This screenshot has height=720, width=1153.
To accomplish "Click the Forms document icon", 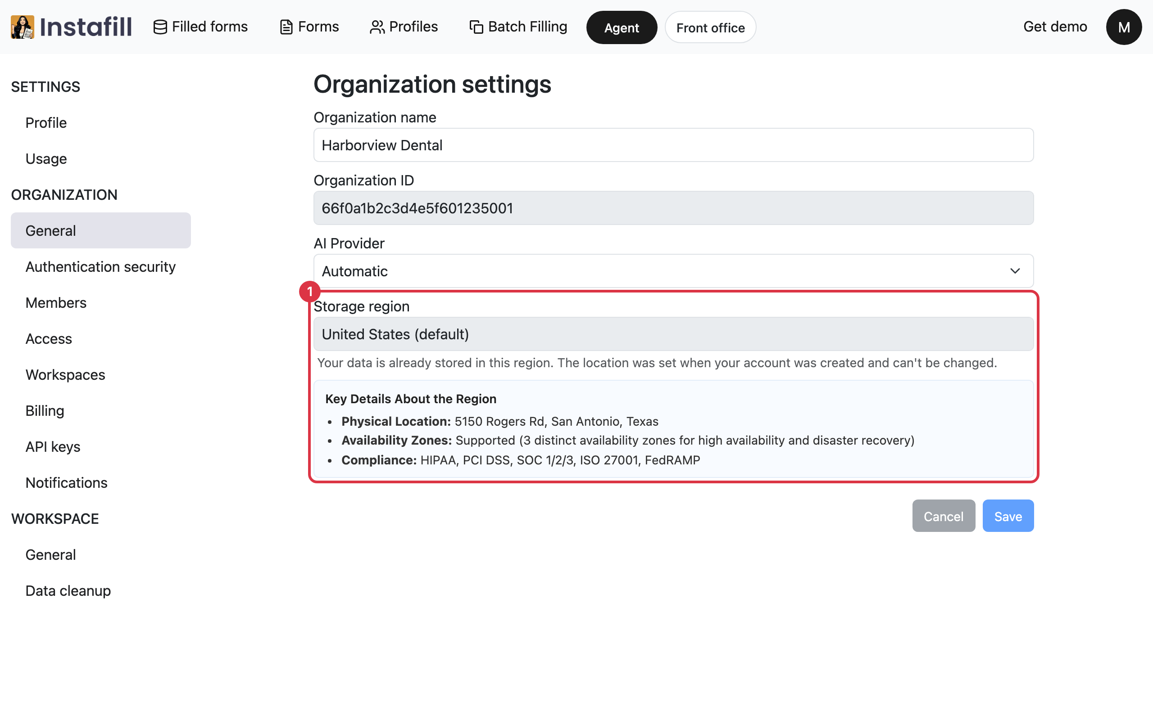I will (286, 27).
